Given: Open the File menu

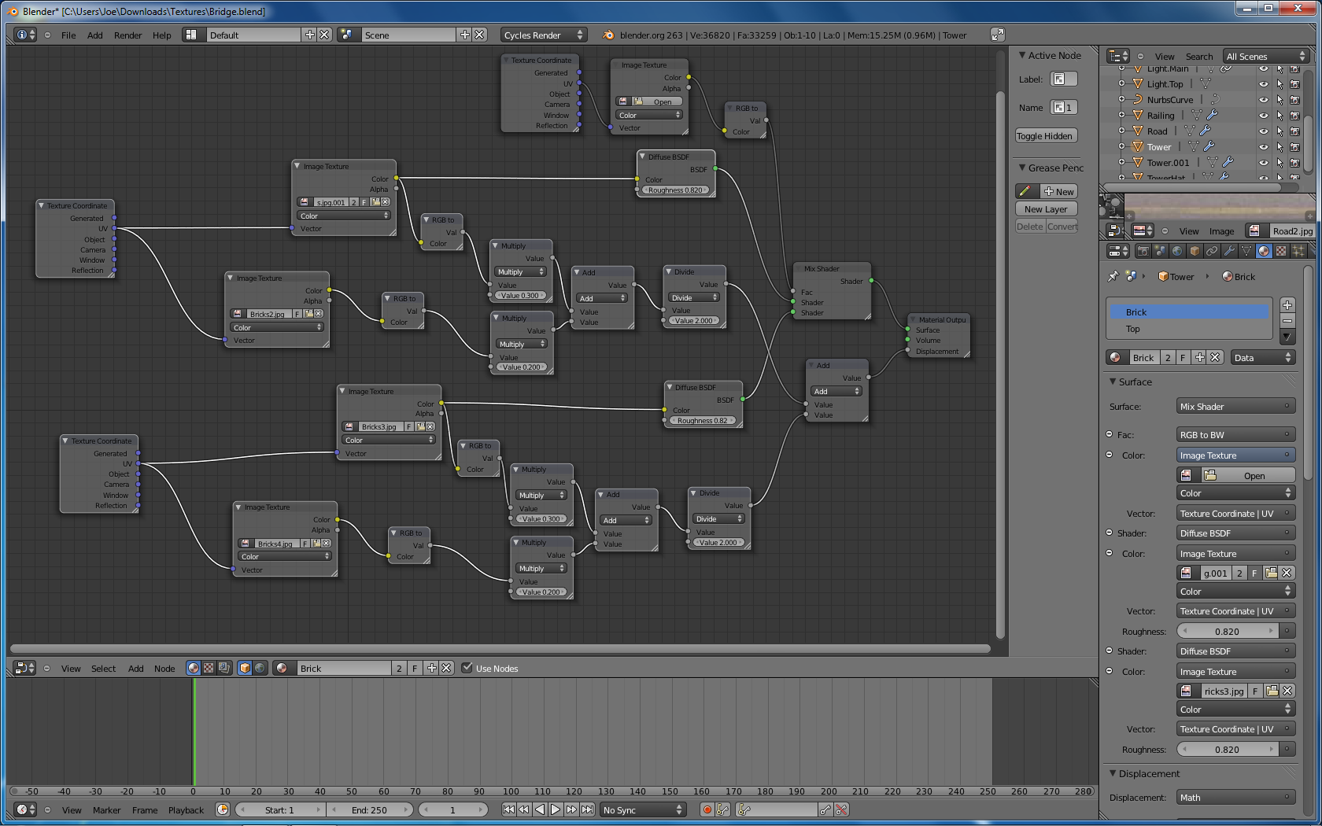Looking at the screenshot, I should pyautogui.click(x=68, y=35).
